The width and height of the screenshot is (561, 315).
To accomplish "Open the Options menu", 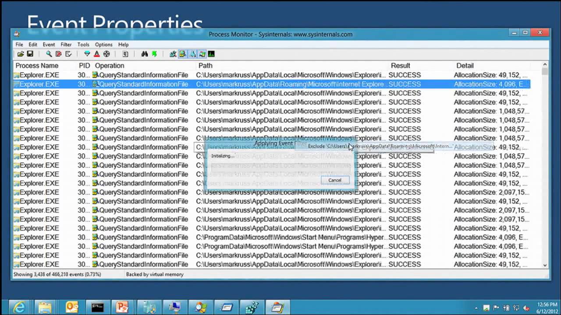I will [104, 45].
